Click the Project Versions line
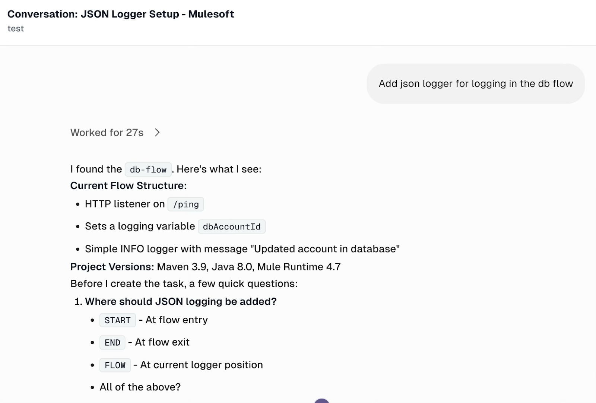596x403 pixels. (x=205, y=267)
